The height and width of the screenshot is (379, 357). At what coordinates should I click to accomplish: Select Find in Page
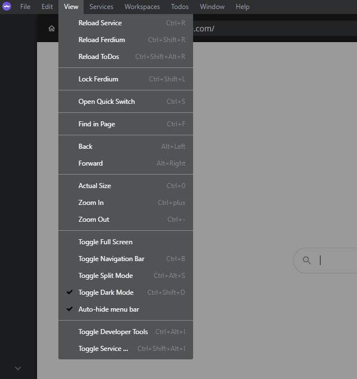click(126, 124)
